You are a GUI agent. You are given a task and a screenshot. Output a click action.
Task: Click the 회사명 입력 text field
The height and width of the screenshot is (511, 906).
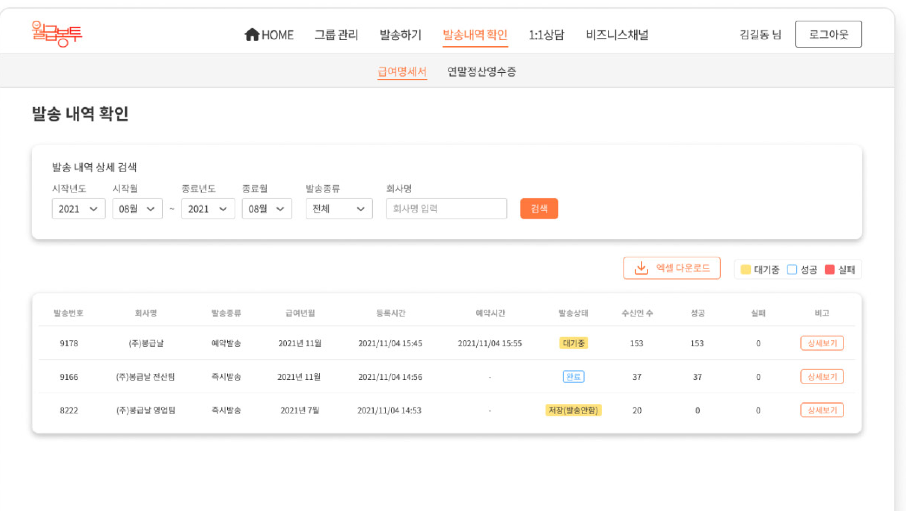click(446, 209)
